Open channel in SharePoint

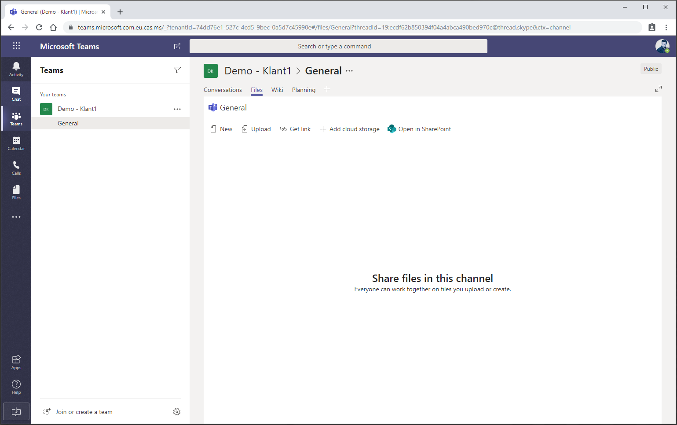[418, 129]
